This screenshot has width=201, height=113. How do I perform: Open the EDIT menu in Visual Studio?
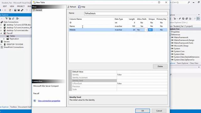click(5, 6)
